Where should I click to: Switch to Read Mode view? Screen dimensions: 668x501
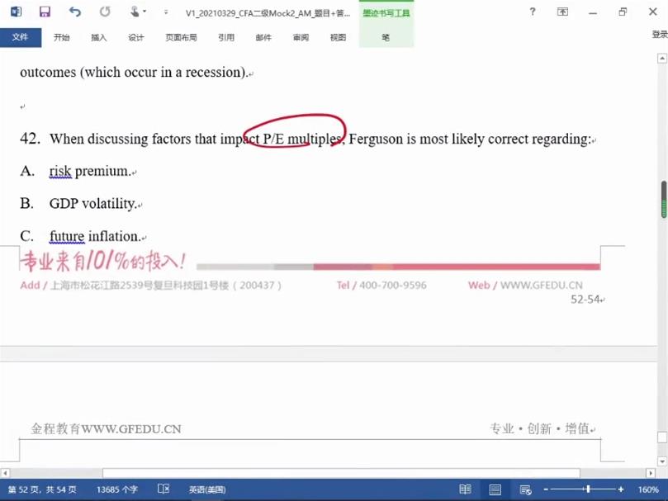(466, 489)
